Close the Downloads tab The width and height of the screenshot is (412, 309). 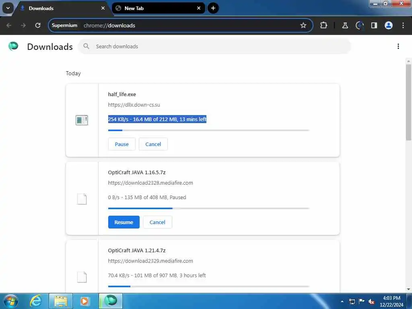[x=103, y=8]
